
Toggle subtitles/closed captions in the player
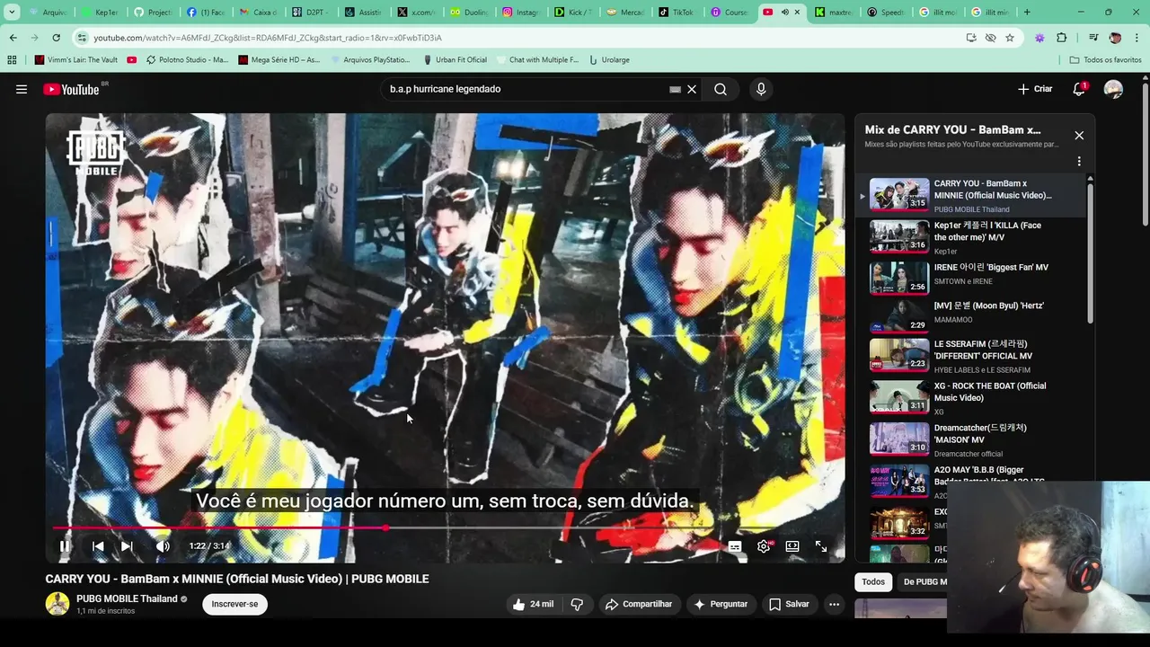click(x=735, y=546)
